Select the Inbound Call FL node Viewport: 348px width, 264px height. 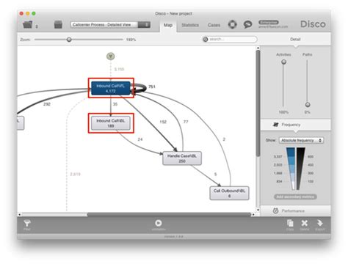(111, 88)
